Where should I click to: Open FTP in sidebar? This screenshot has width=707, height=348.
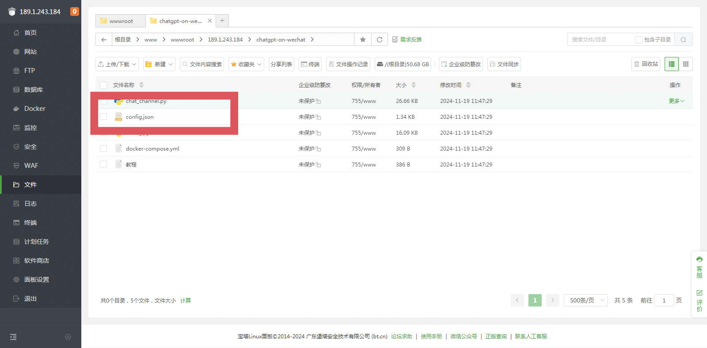point(41,71)
